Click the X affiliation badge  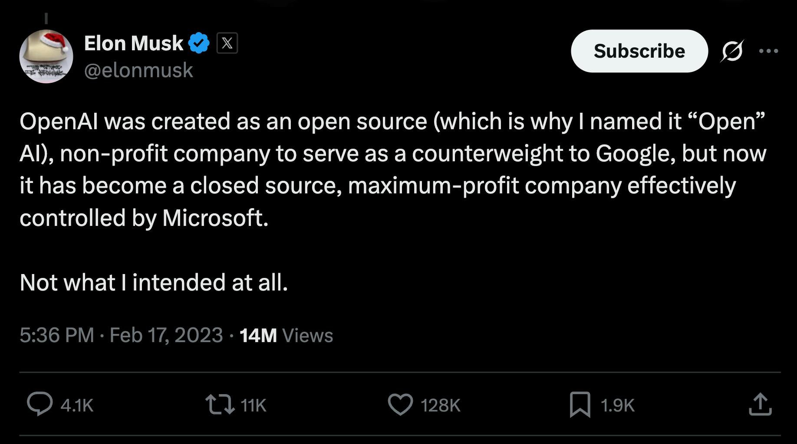click(227, 43)
